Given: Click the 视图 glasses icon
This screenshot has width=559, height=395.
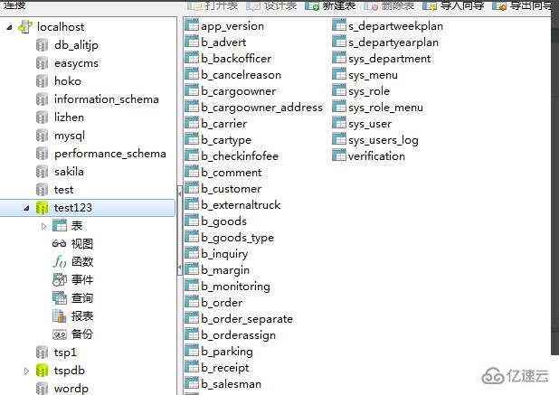Looking at the screenshot, I should (x=59, y=244).
